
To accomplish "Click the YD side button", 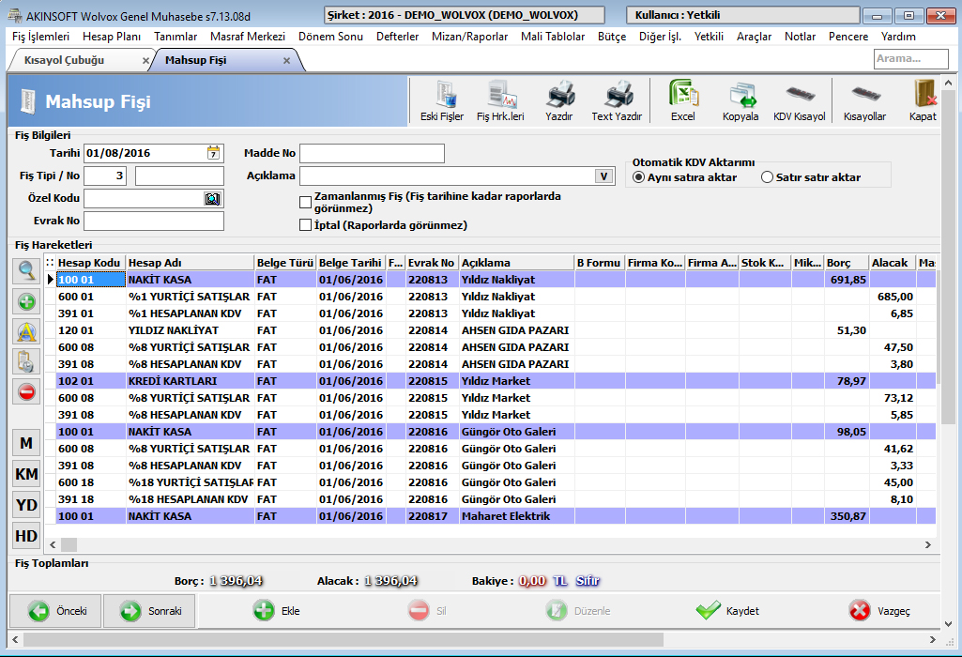I will pyautogui.click(x=26, y=505).
